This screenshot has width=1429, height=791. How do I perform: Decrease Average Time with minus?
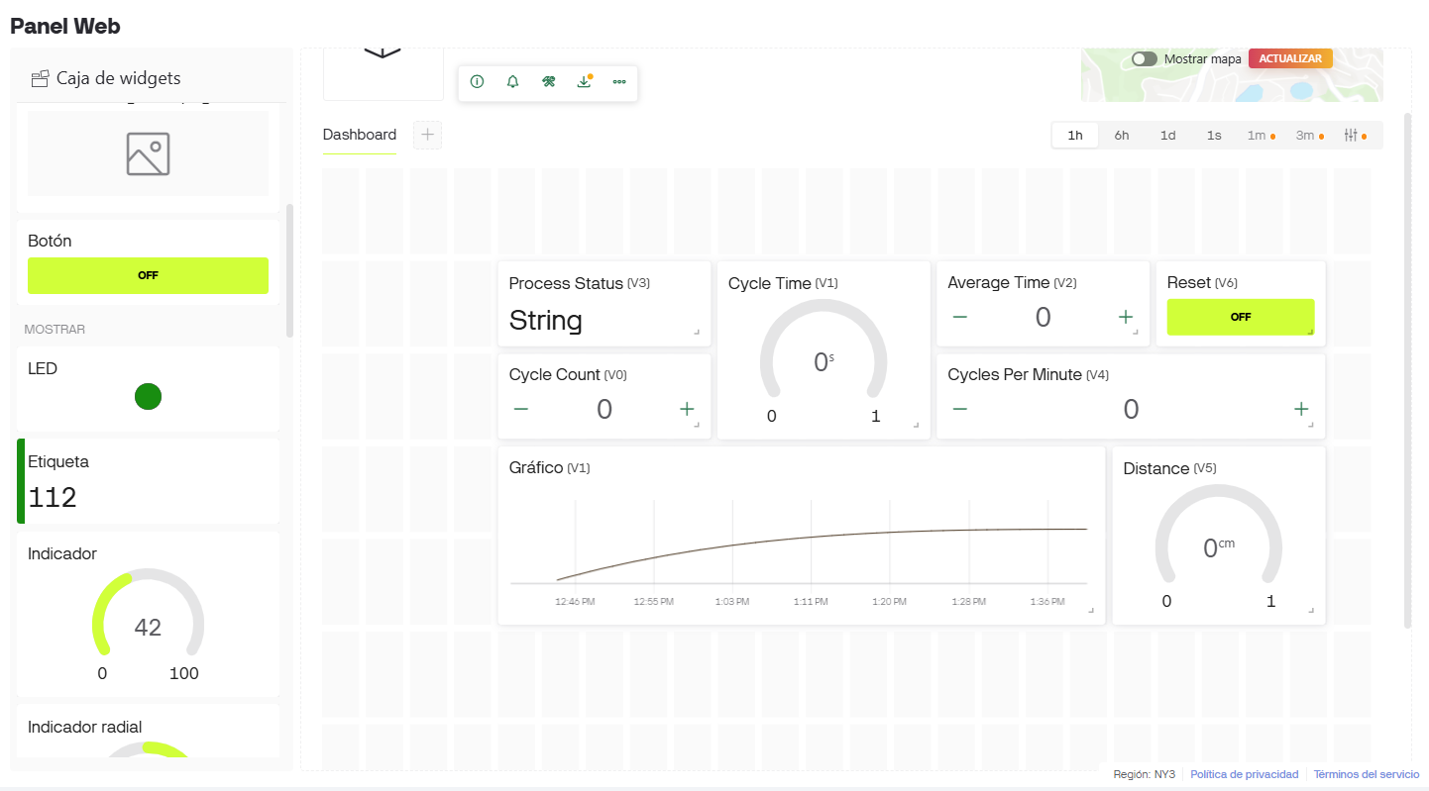(960, 318)
